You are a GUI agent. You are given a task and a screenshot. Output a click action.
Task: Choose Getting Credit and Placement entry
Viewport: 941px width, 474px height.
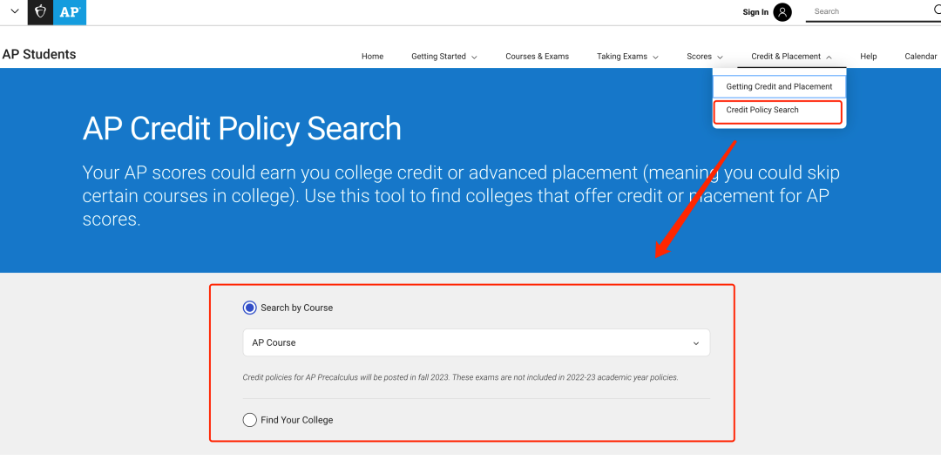pyautogui.click(x=779, y=87)
